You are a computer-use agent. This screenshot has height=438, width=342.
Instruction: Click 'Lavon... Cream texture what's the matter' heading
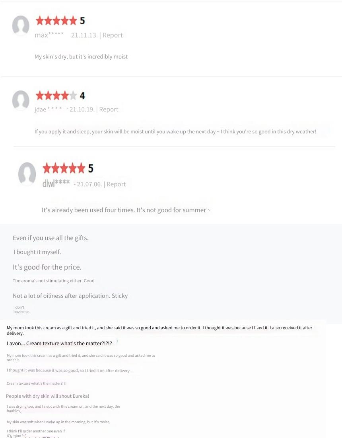(x=59, y=343)
